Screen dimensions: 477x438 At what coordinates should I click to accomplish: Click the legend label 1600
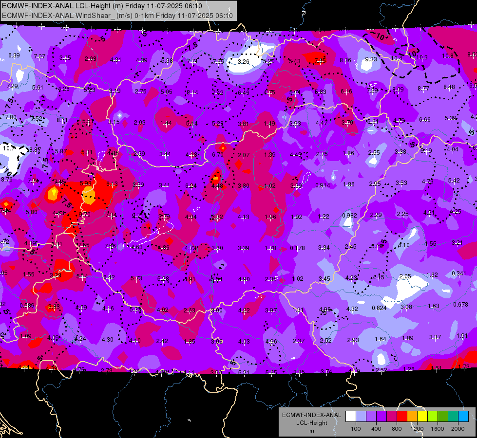click(x=438, y=429)
